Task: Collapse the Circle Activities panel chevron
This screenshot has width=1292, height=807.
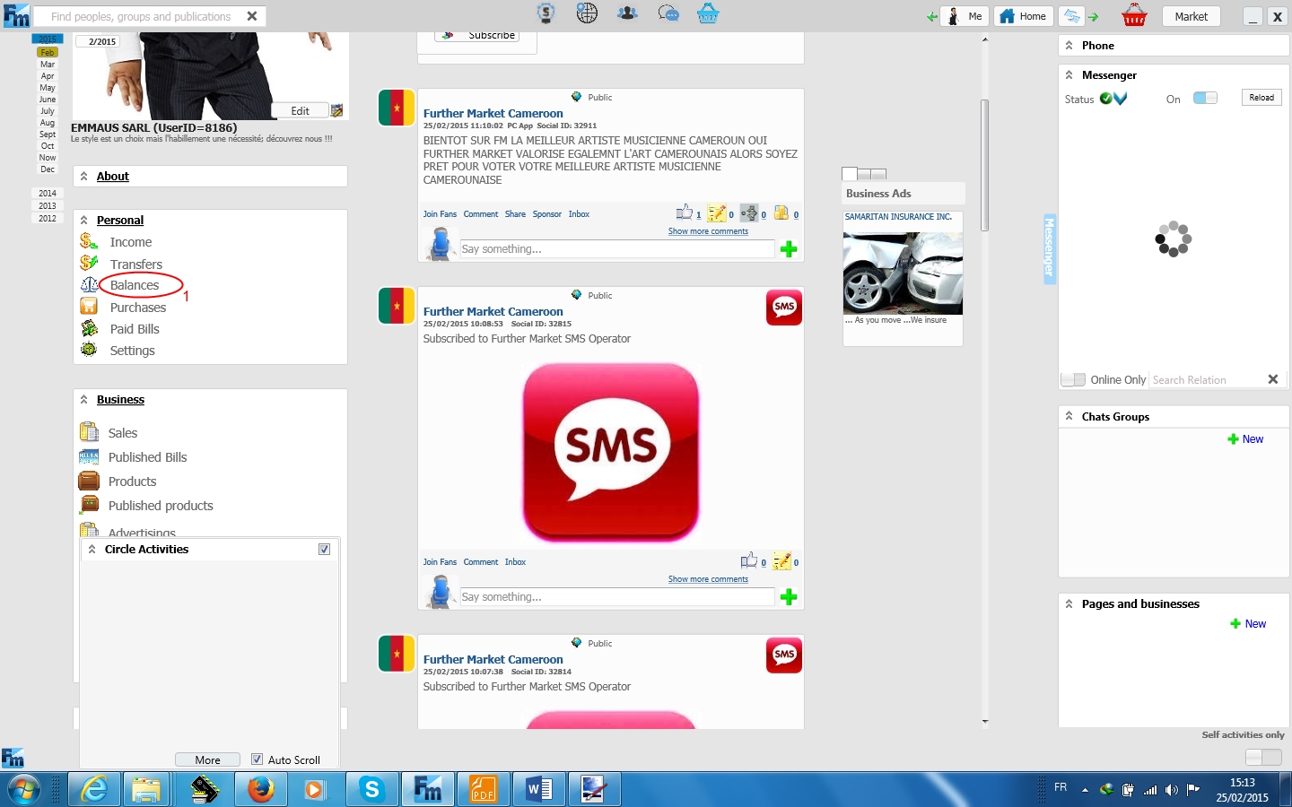Action: (x=92, y=549)
